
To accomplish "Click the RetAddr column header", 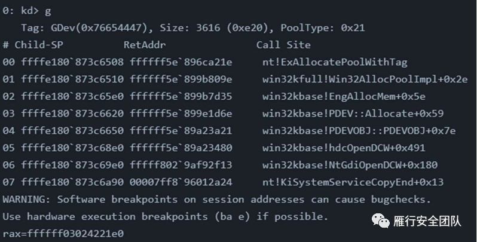I will point(145,45).
